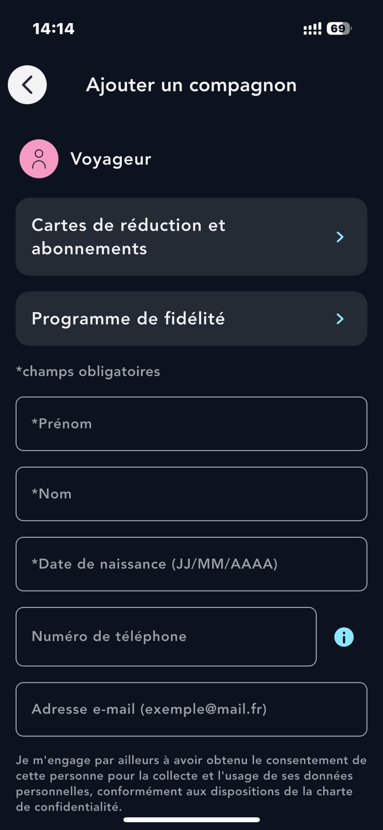Tap the Ajouter un compagnon title
The height and width of the screenshot is (830, 383).
click(191, 85)
